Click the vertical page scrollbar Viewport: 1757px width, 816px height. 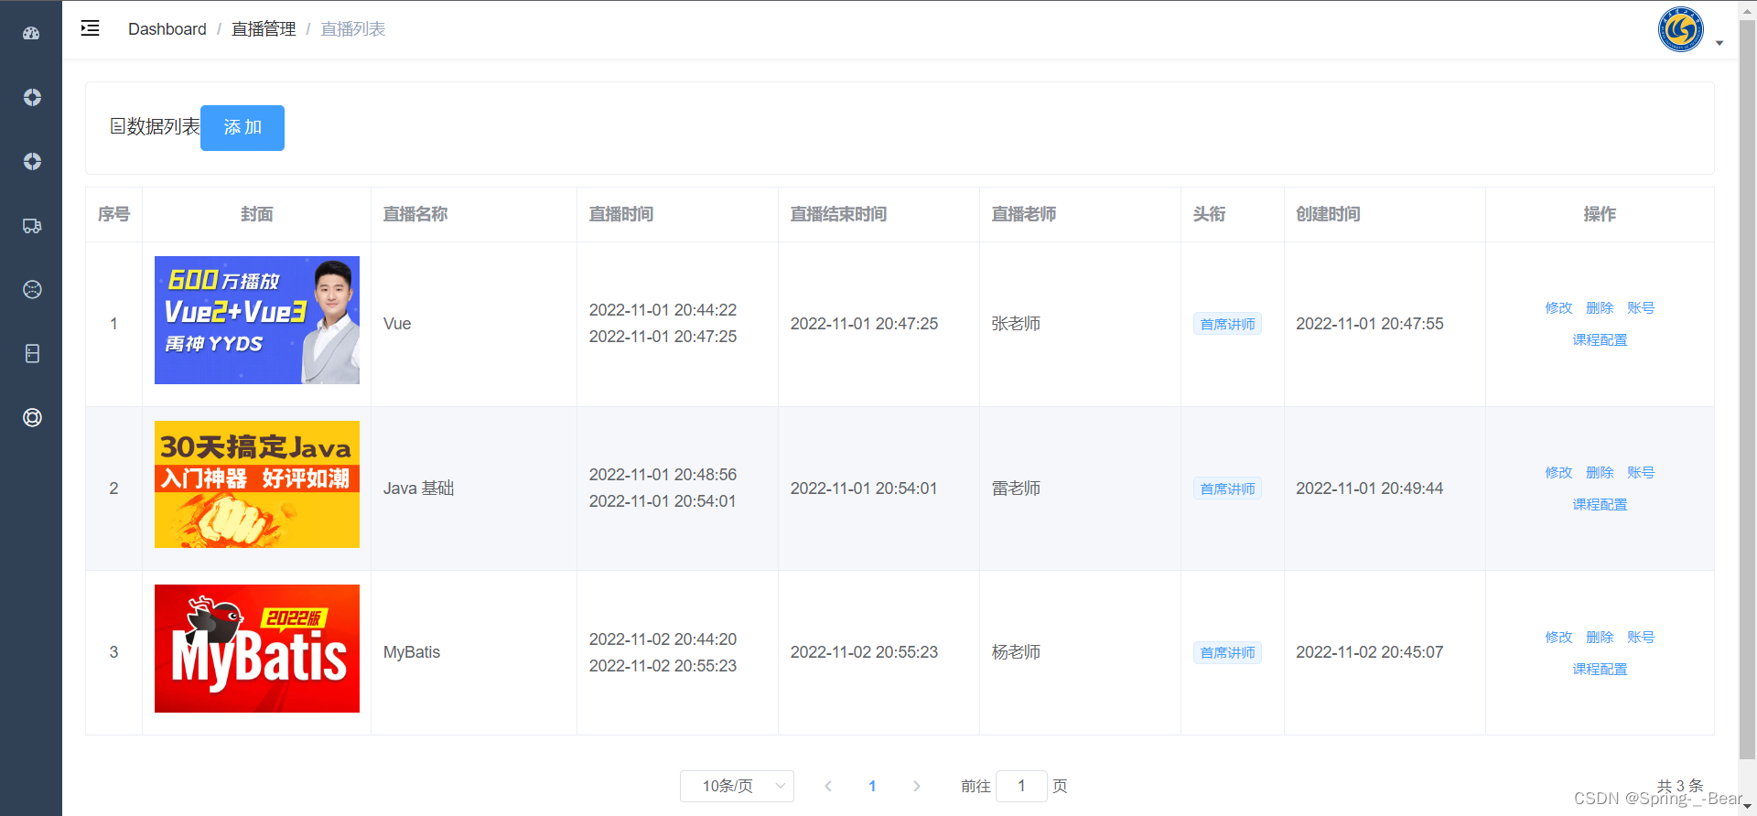click(1747, 389)
